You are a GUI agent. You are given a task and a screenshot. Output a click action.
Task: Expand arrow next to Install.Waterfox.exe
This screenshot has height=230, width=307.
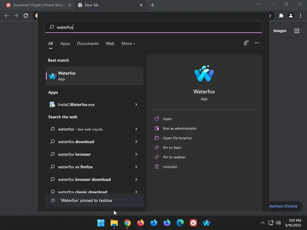pyautogui.click(x=136, y=105)
